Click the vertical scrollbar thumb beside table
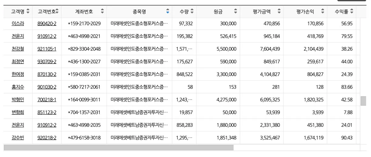The height and width of the screenshot is (157, 371). (x=363, y=101)
